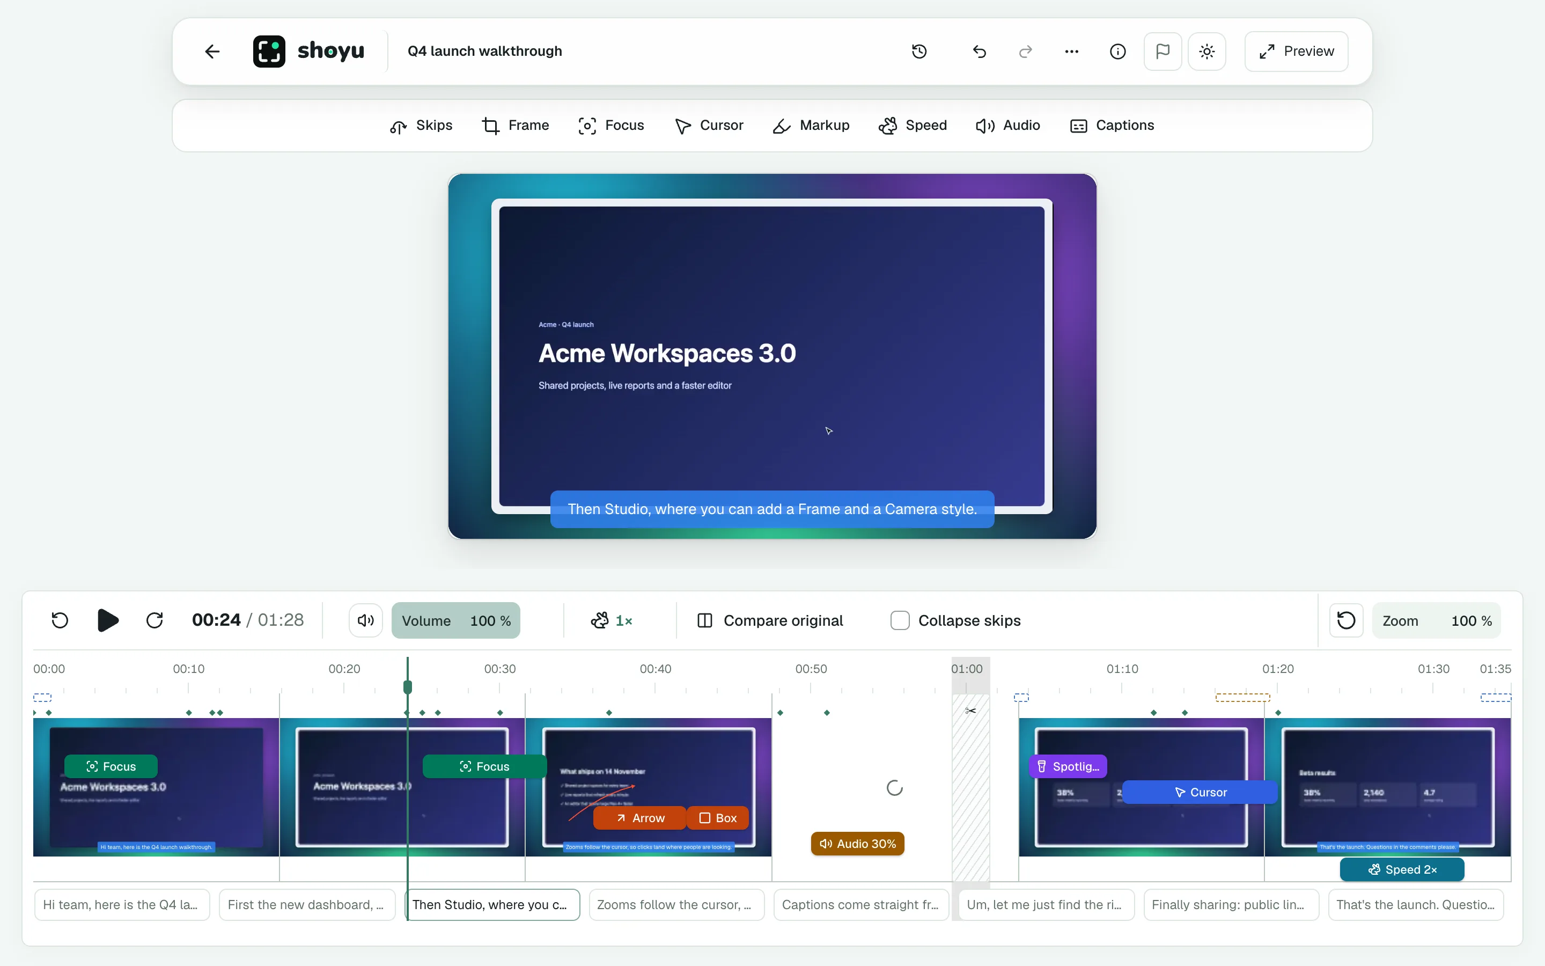Select the Audio tool in toolbar
This screenshot has width=1545, height=966.
click(1008, 125)
